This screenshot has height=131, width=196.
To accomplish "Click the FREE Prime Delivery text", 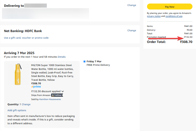I will (98, 65).
